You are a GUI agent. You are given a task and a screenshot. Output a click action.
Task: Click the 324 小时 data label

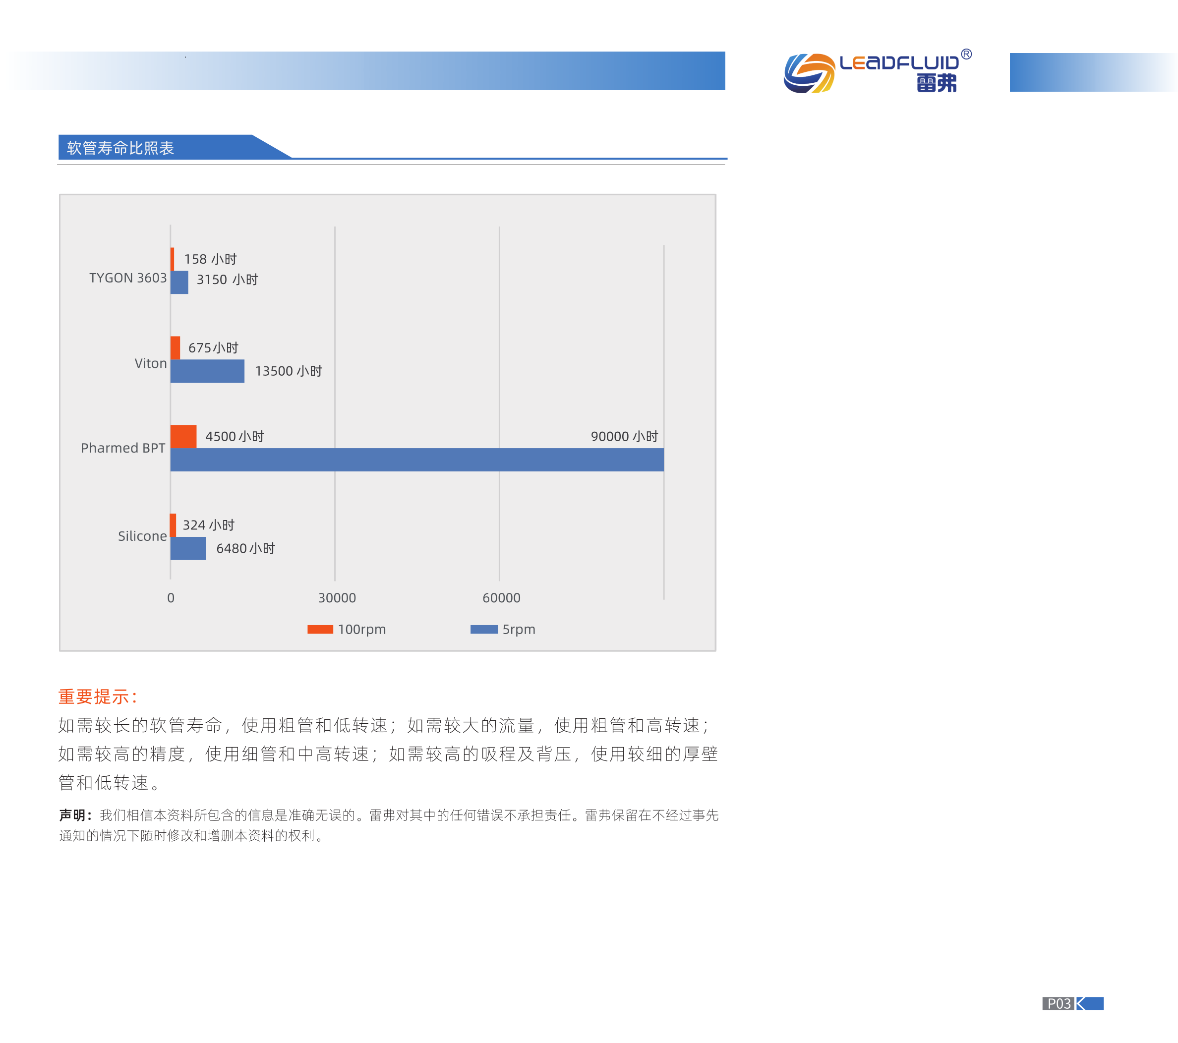click(209, 525)
